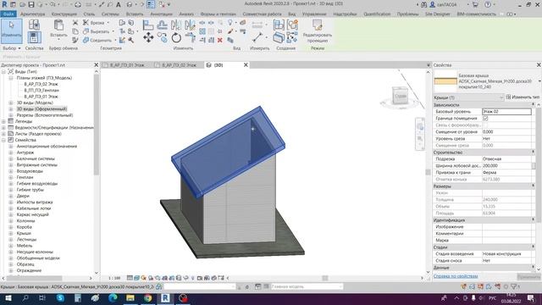Screen dimensions: 542x305
Task: Open the Справка по свойствам link
Action: (456, 276)
